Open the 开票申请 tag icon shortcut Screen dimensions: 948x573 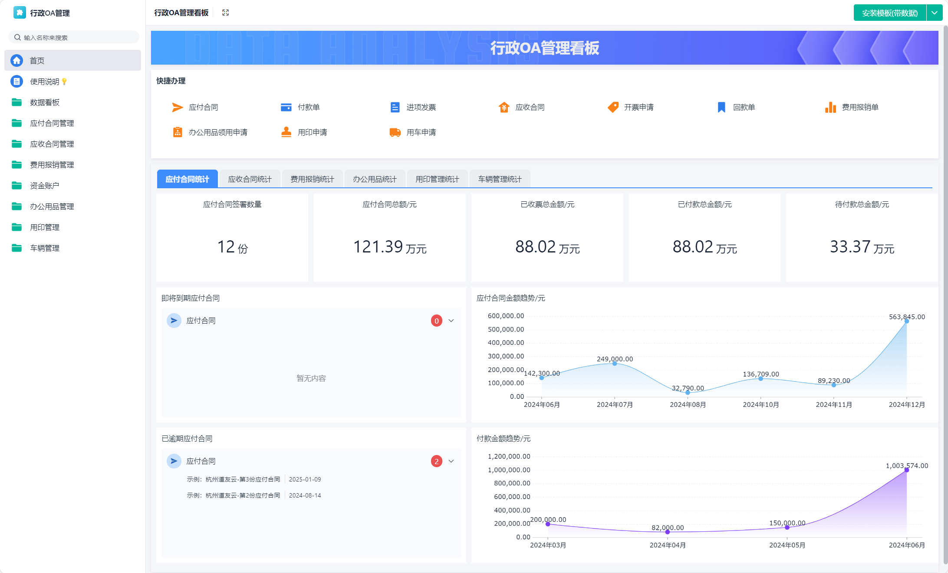[x=613, y=107]
